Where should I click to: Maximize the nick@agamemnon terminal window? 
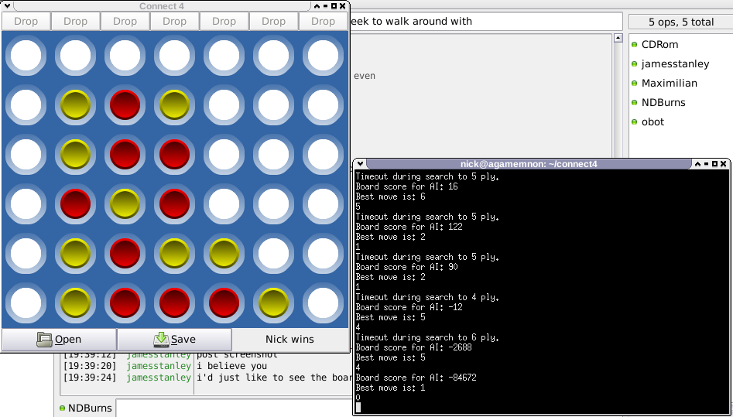pos(713,164)
